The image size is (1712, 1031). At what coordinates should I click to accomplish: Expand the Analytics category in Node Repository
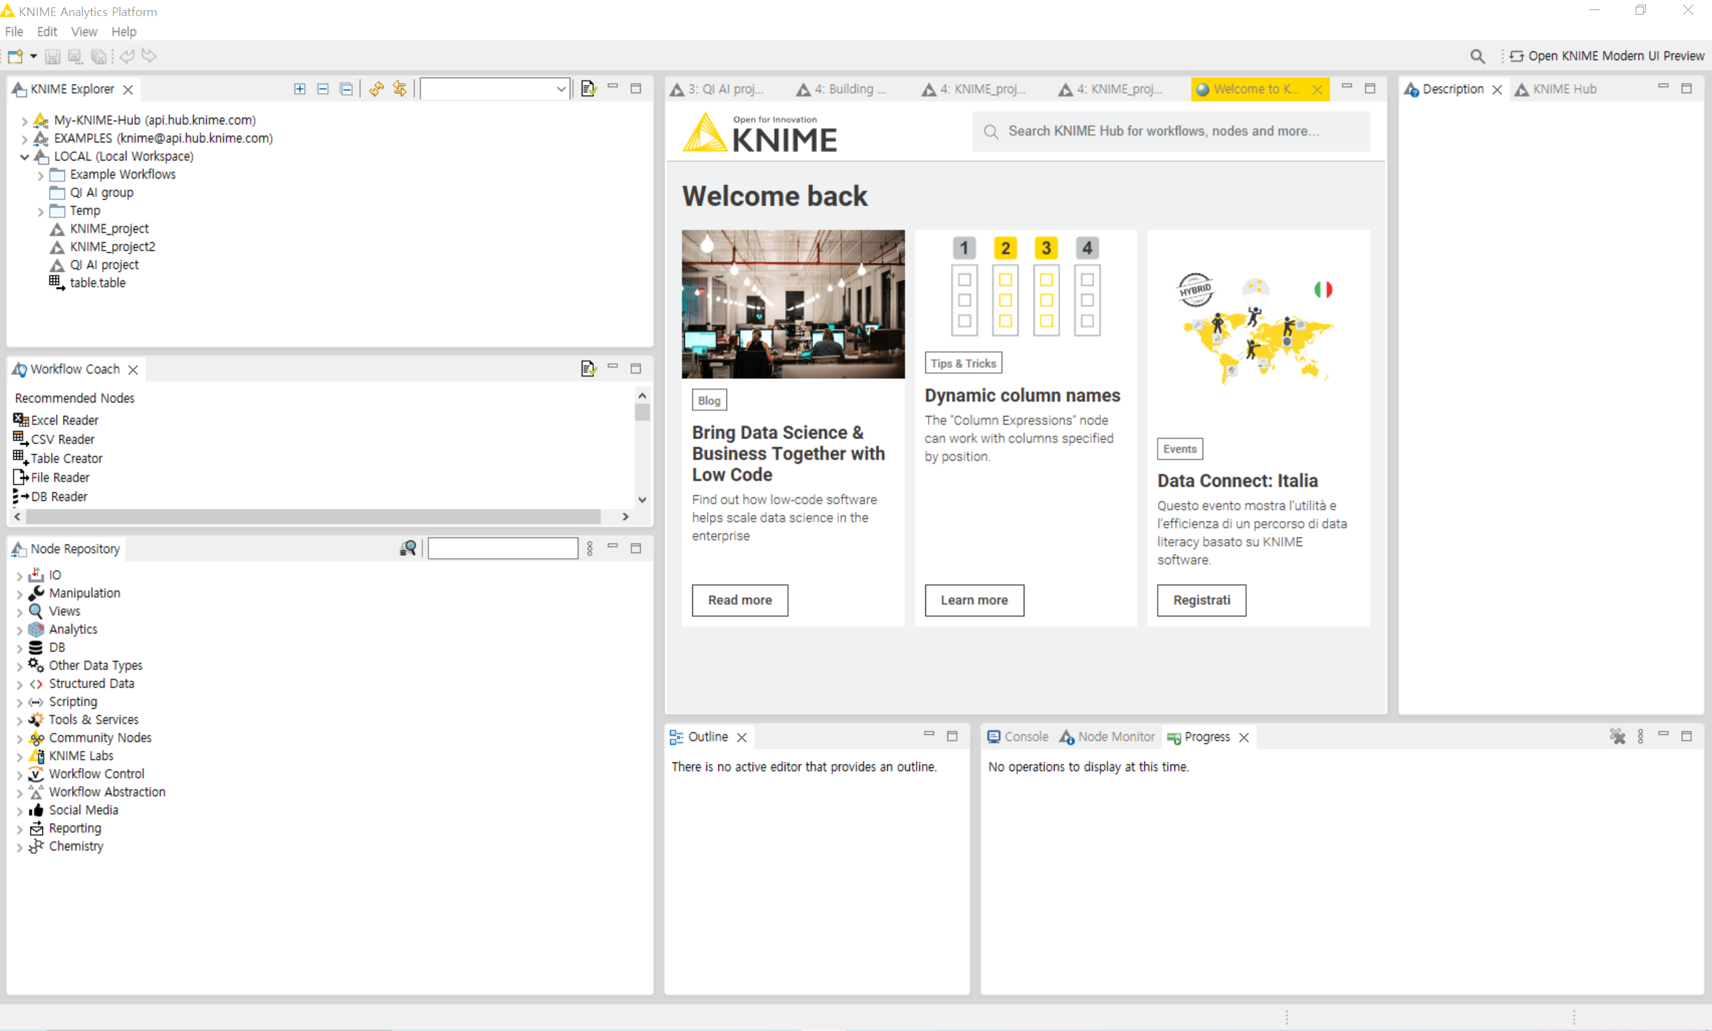(x=19, y=630)
